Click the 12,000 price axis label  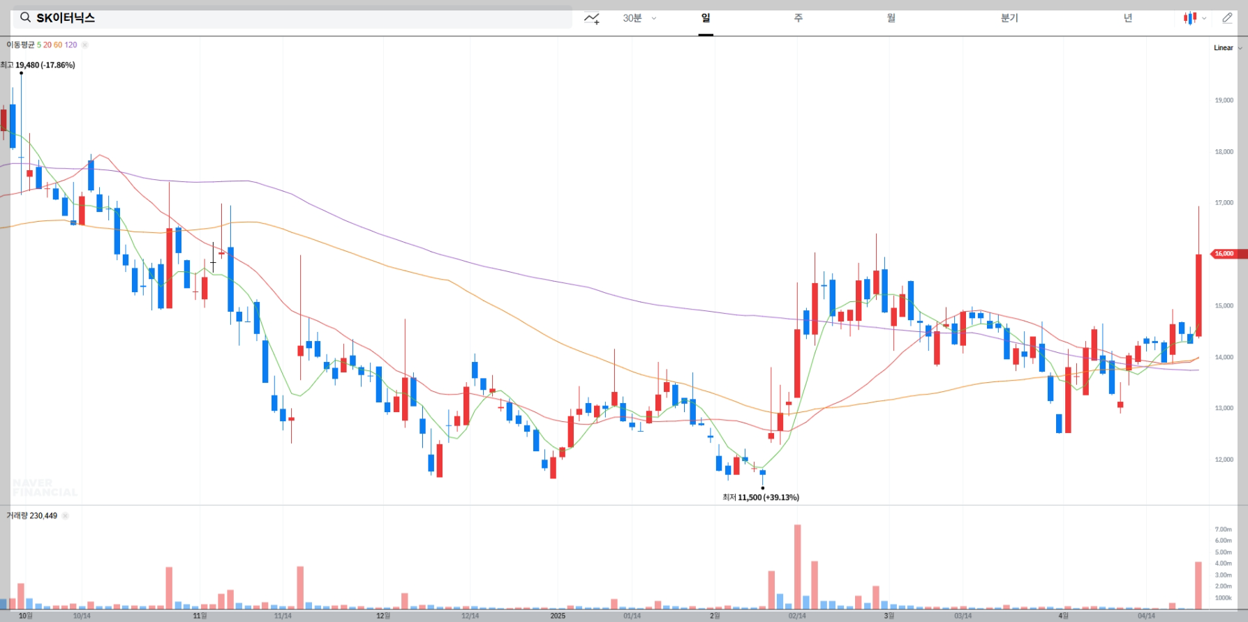click(x=1224, y=460)
